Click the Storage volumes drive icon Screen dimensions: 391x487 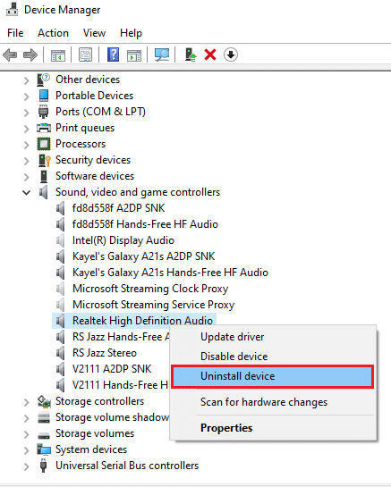pos(44,435)
